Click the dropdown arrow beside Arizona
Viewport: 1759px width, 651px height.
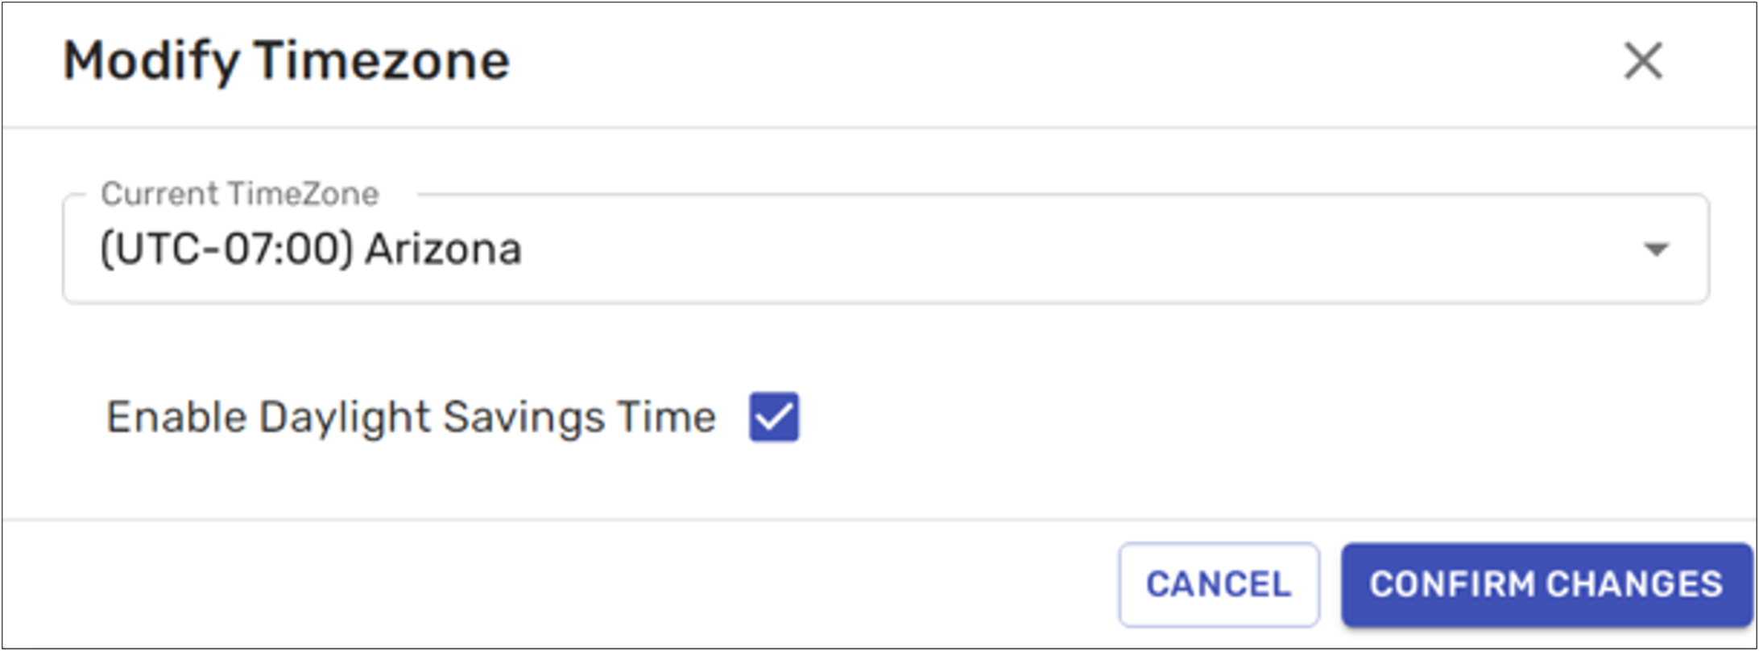coord(1655,249)
